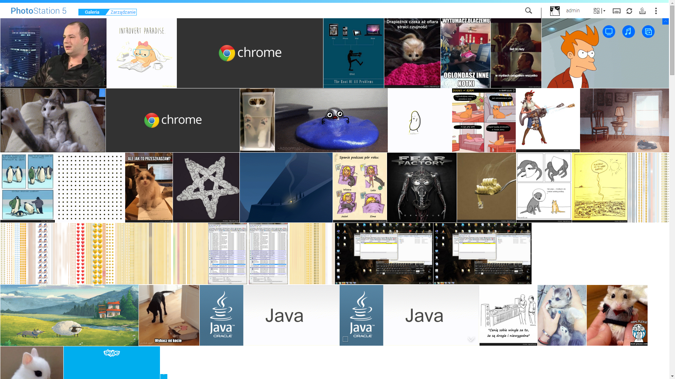Open the 4GIFs cat waving paw thumbnail
The height and width of the screenshot is (379, 675).
point(53,120)
